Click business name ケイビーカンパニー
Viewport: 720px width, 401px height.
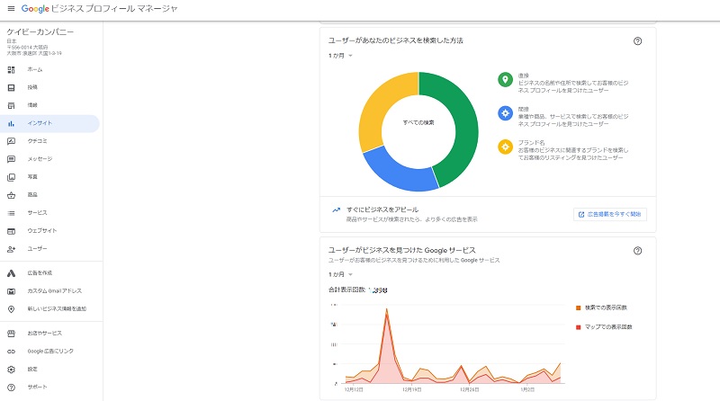coord(40,31)
